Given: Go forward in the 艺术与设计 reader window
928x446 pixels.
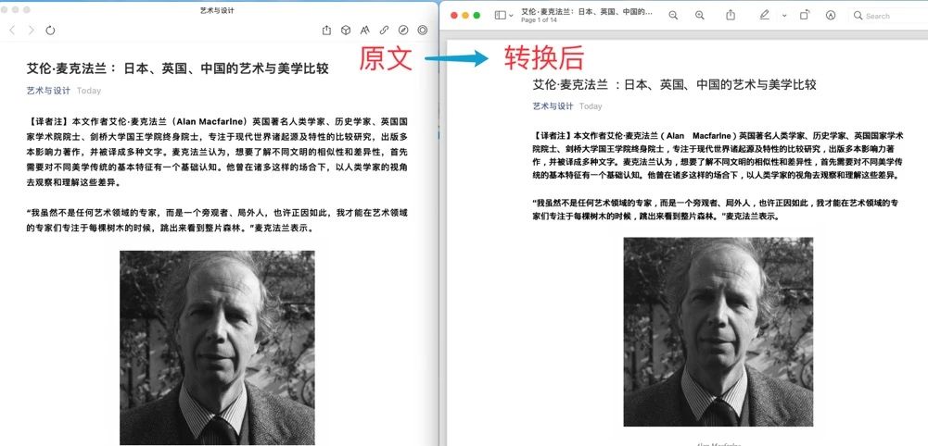Looking at the screenshot, I should [x=31, y=31].
